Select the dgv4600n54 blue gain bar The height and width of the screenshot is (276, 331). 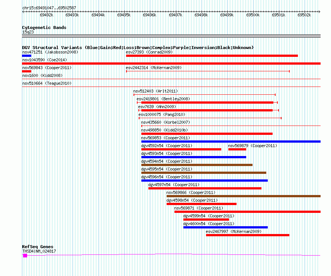coord(225,227)
